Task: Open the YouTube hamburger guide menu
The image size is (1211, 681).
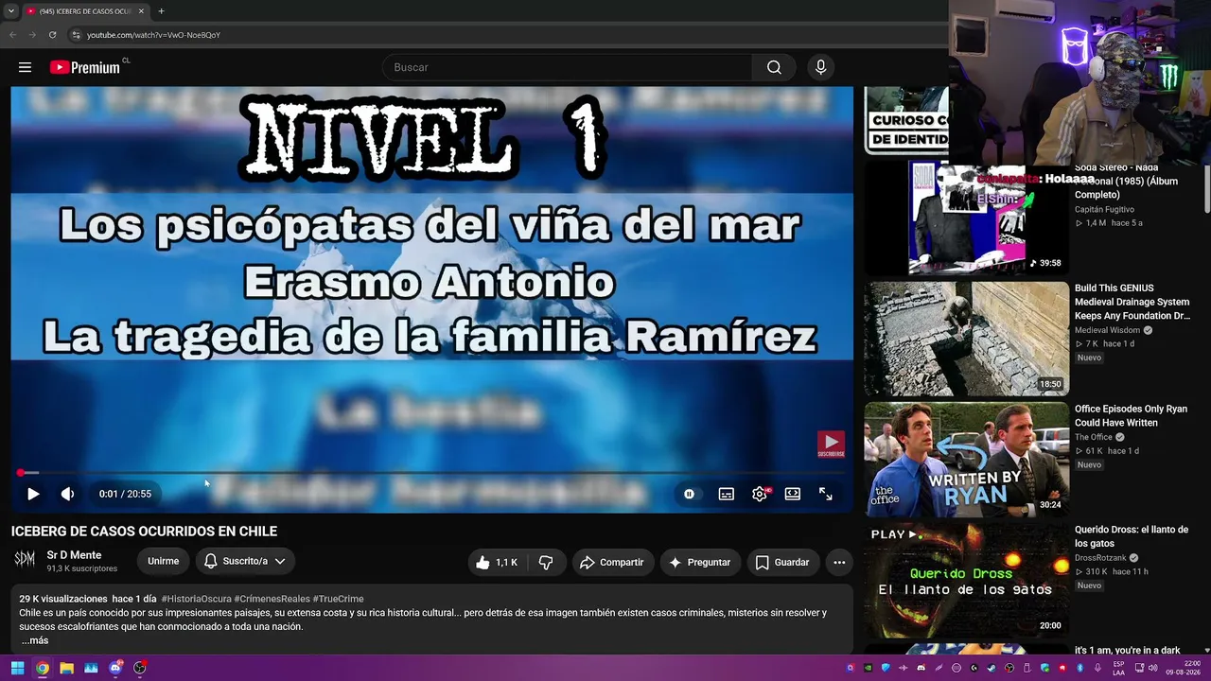Action: pos(25,67)
